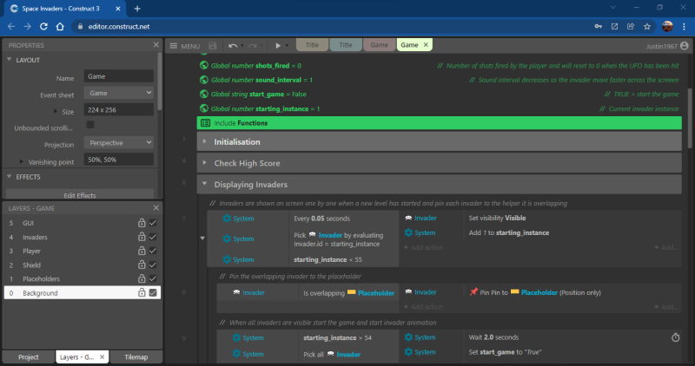
Task: Click the redo arrow icon
Action: 252,46
